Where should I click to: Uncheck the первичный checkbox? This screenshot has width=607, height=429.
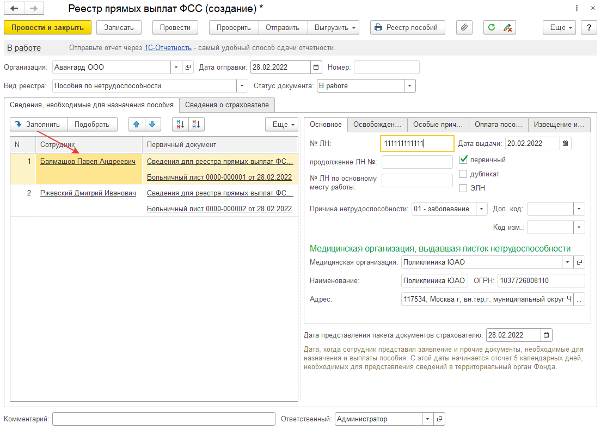[x=464, y=160]
